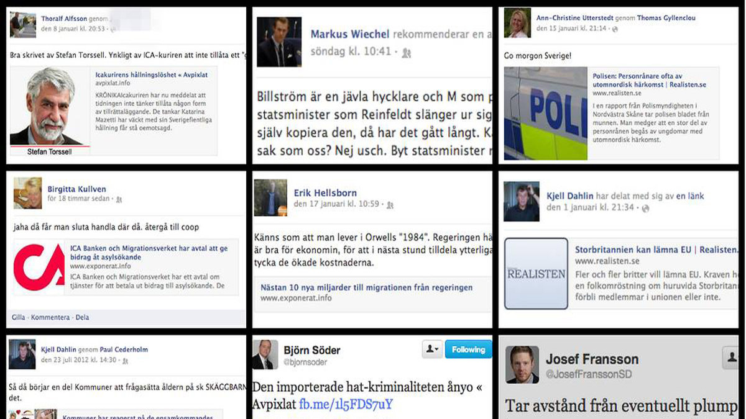Open Ann-Christine Utterstedt's avatar
The image size is (746, 419).
[x=517, y=23]
